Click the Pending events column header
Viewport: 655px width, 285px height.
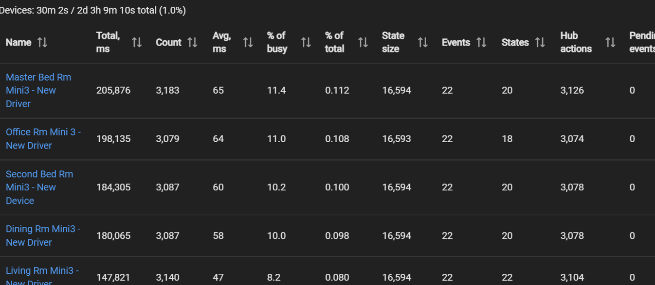tap(642, 42)
